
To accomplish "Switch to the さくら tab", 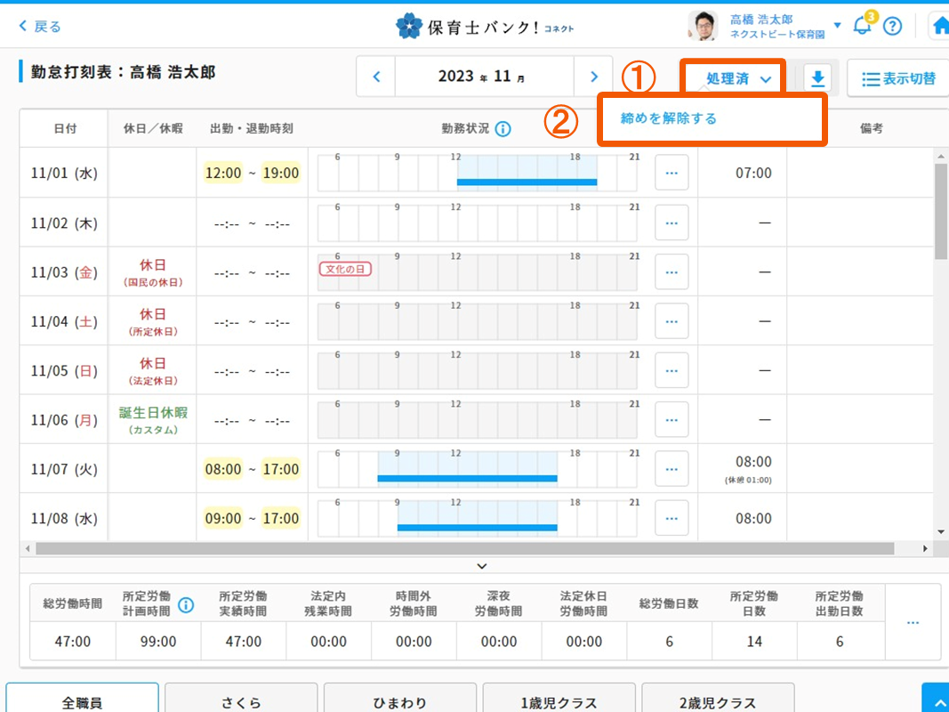I will pos(240,701).
